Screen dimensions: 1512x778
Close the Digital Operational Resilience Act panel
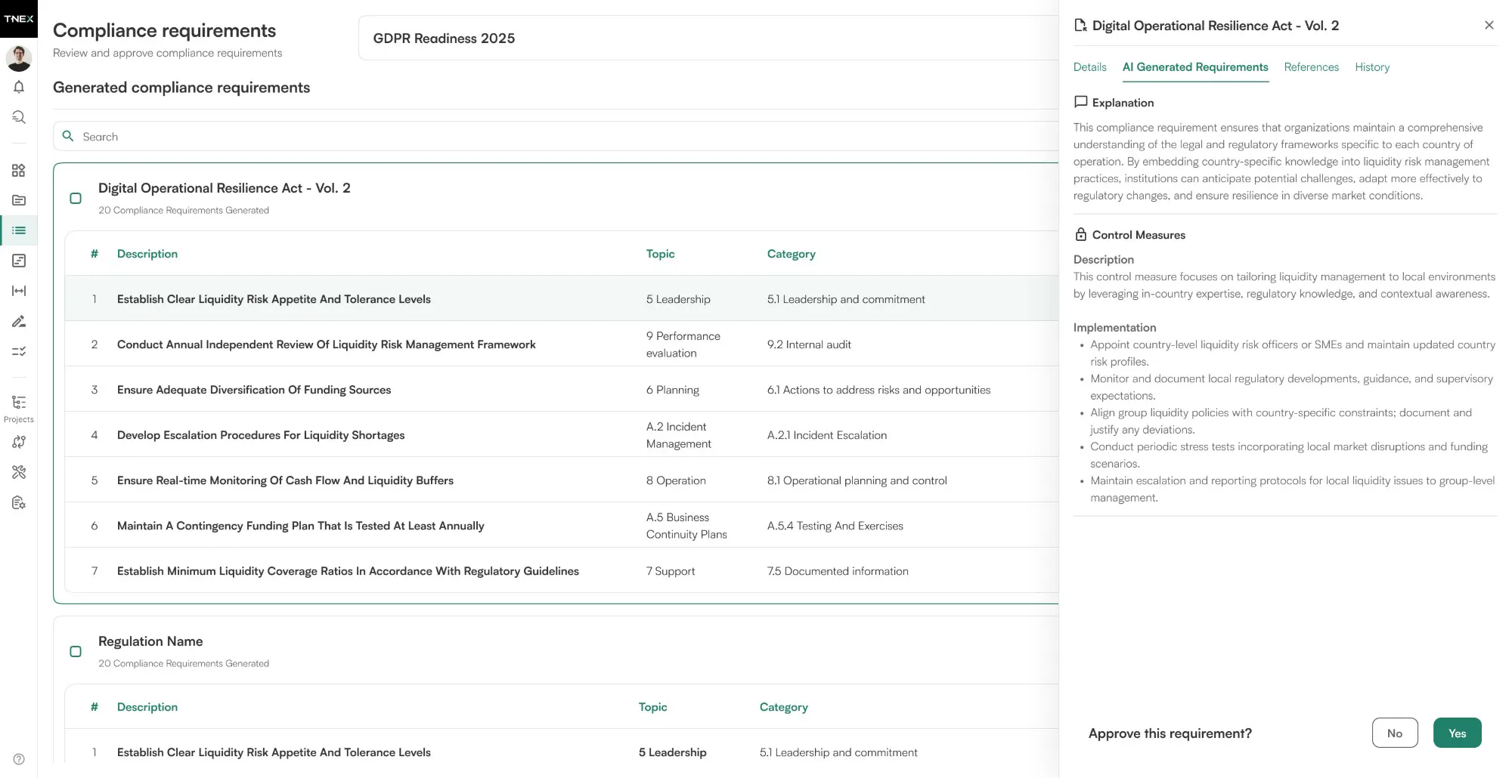pyautogui.click(x=1489, y=25)
